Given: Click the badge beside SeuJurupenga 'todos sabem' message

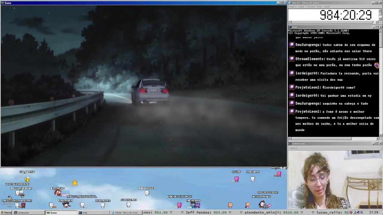Looking at the screenshot, I should [x=292, y=45].
